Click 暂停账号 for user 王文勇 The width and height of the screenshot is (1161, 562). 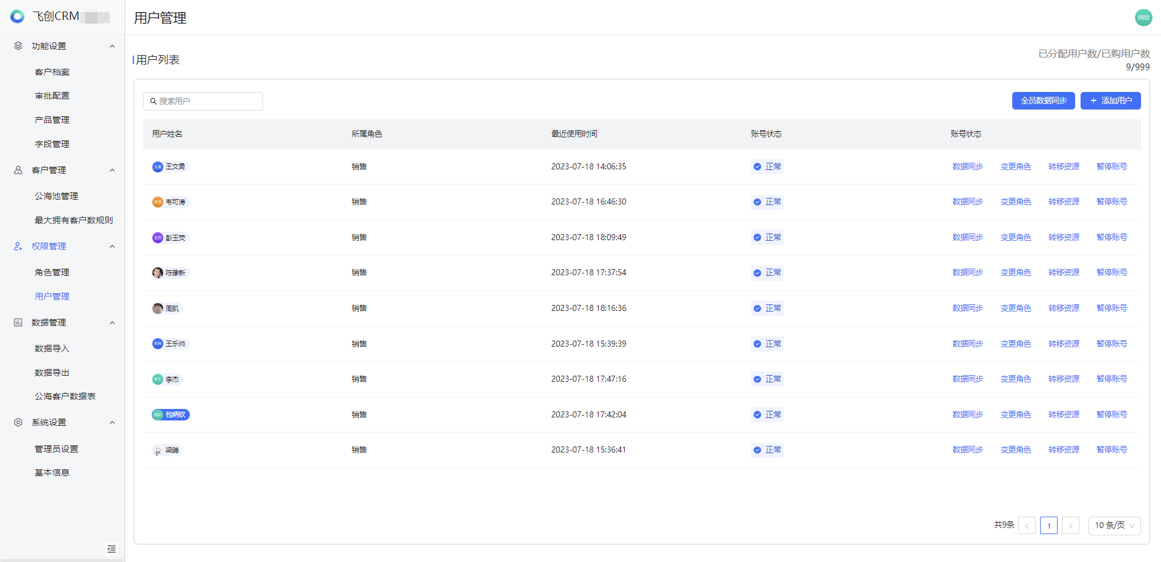[x=1111, y=166]
